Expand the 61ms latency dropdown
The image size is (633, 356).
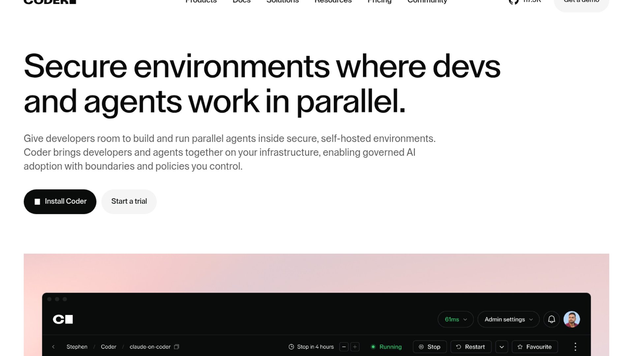tap(456, 319)
